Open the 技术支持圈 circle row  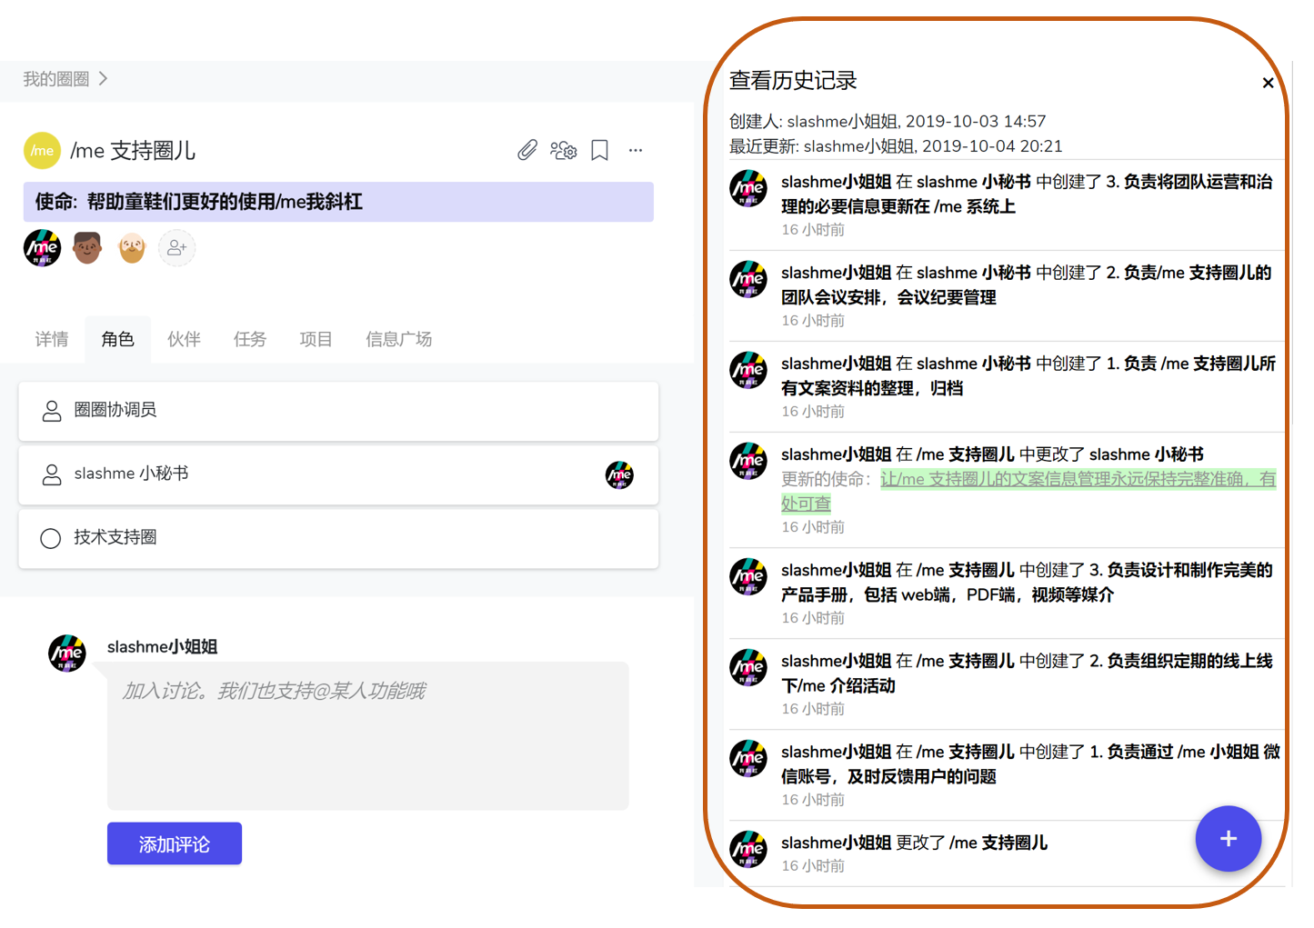point(338,538)
